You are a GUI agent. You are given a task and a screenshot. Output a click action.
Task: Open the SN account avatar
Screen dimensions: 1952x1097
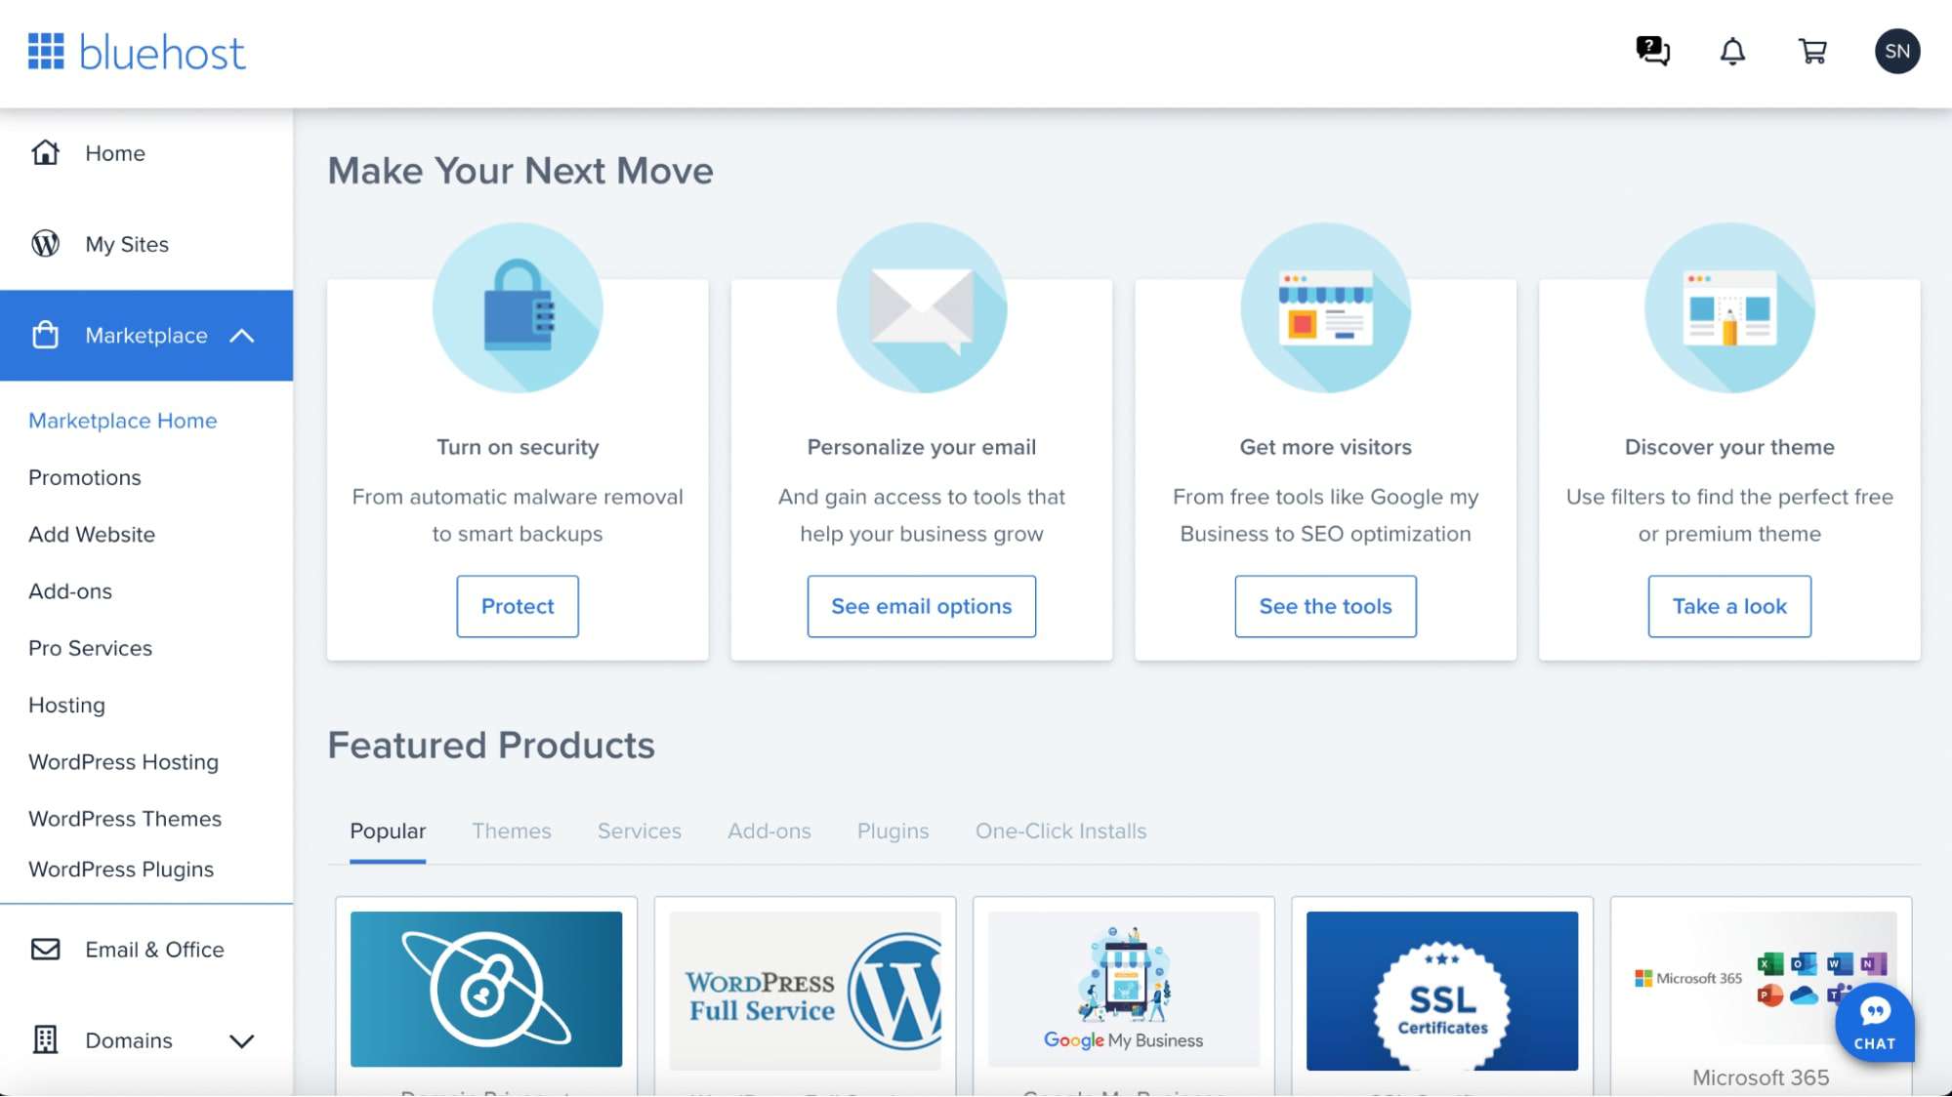coord(1896,51)
